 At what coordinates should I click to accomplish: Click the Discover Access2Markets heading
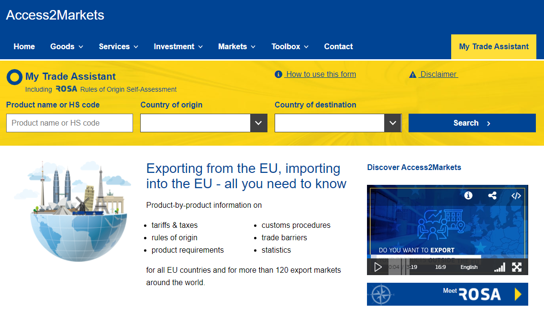coord(414,167)
